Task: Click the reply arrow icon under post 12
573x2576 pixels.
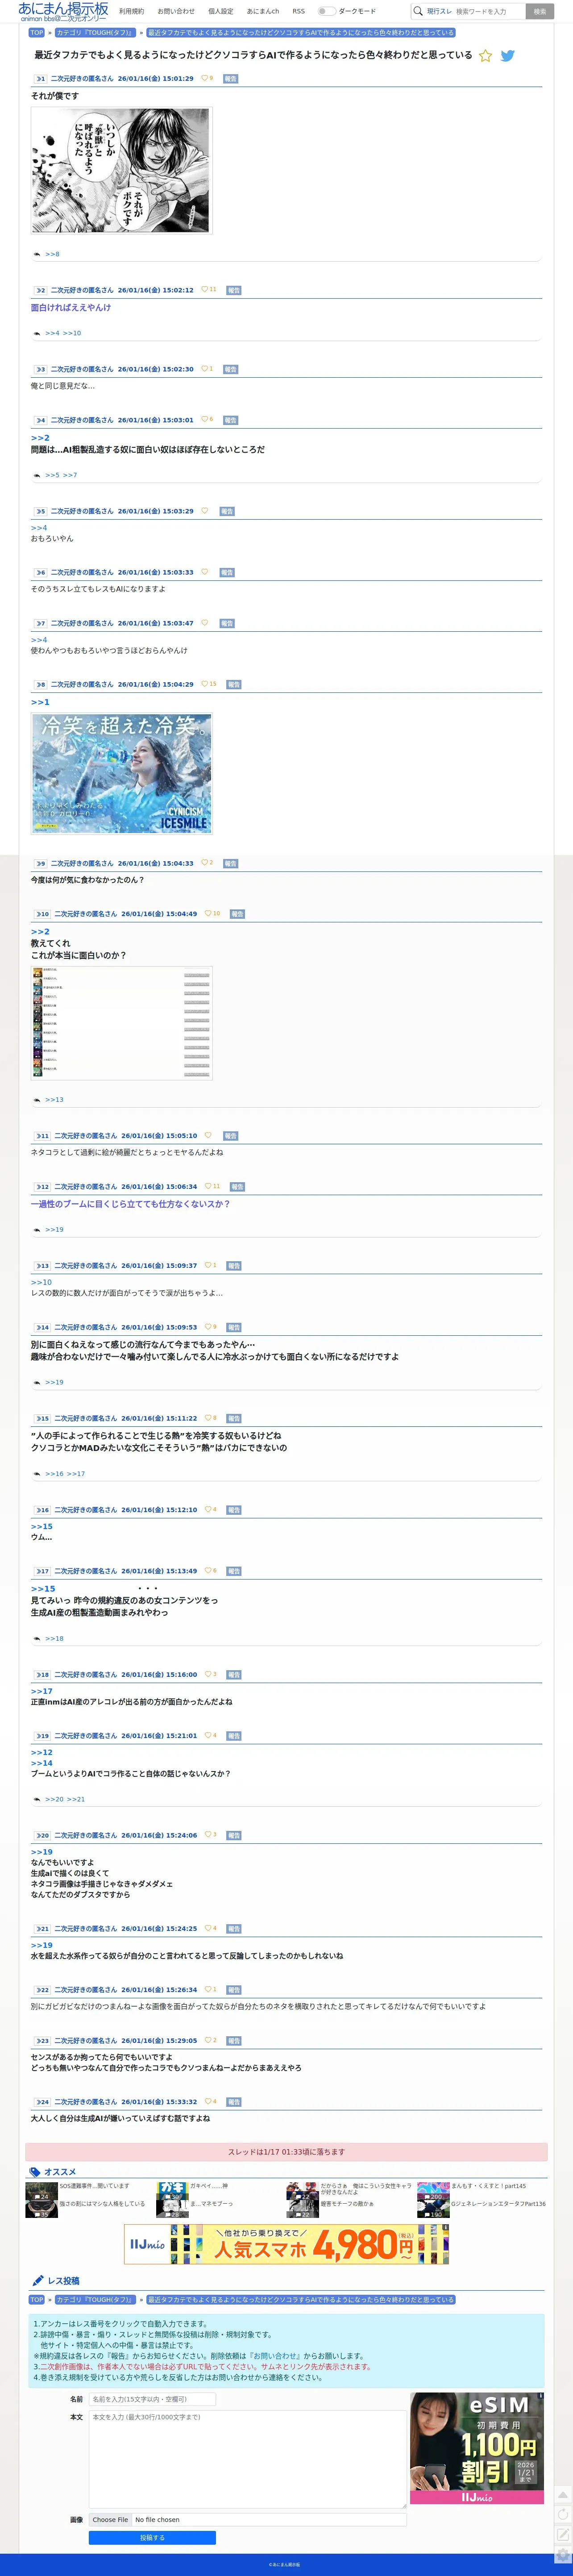Action: [37, 1230]
